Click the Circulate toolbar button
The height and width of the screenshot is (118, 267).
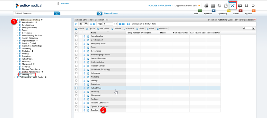click(116, 29)
